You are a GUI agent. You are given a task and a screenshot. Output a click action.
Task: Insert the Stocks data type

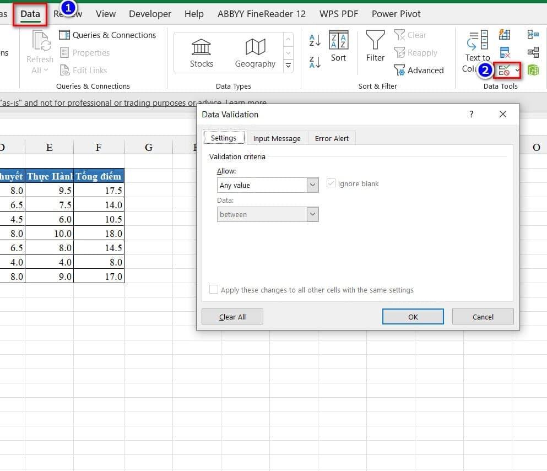(202, 53)
